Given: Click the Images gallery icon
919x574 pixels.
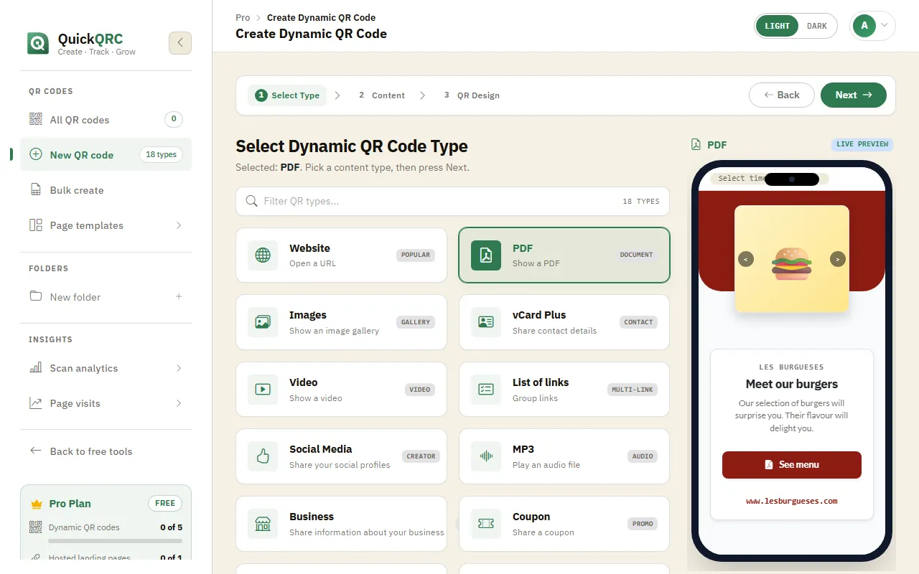Looking at the screenshot, I should (x=263, y=322).
